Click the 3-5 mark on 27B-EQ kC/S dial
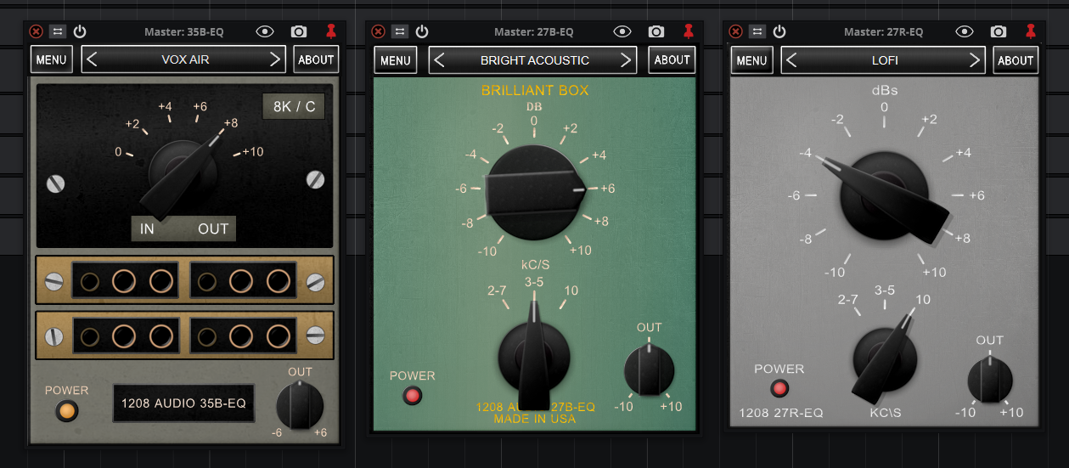This screenshot has height=468, width=1069. 535,282
